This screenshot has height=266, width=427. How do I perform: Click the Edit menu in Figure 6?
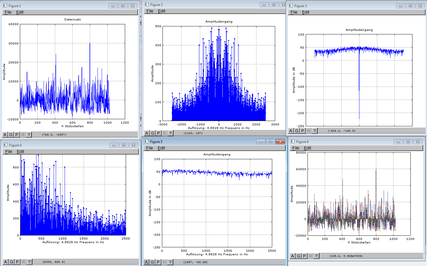click(x=307, y=148)
